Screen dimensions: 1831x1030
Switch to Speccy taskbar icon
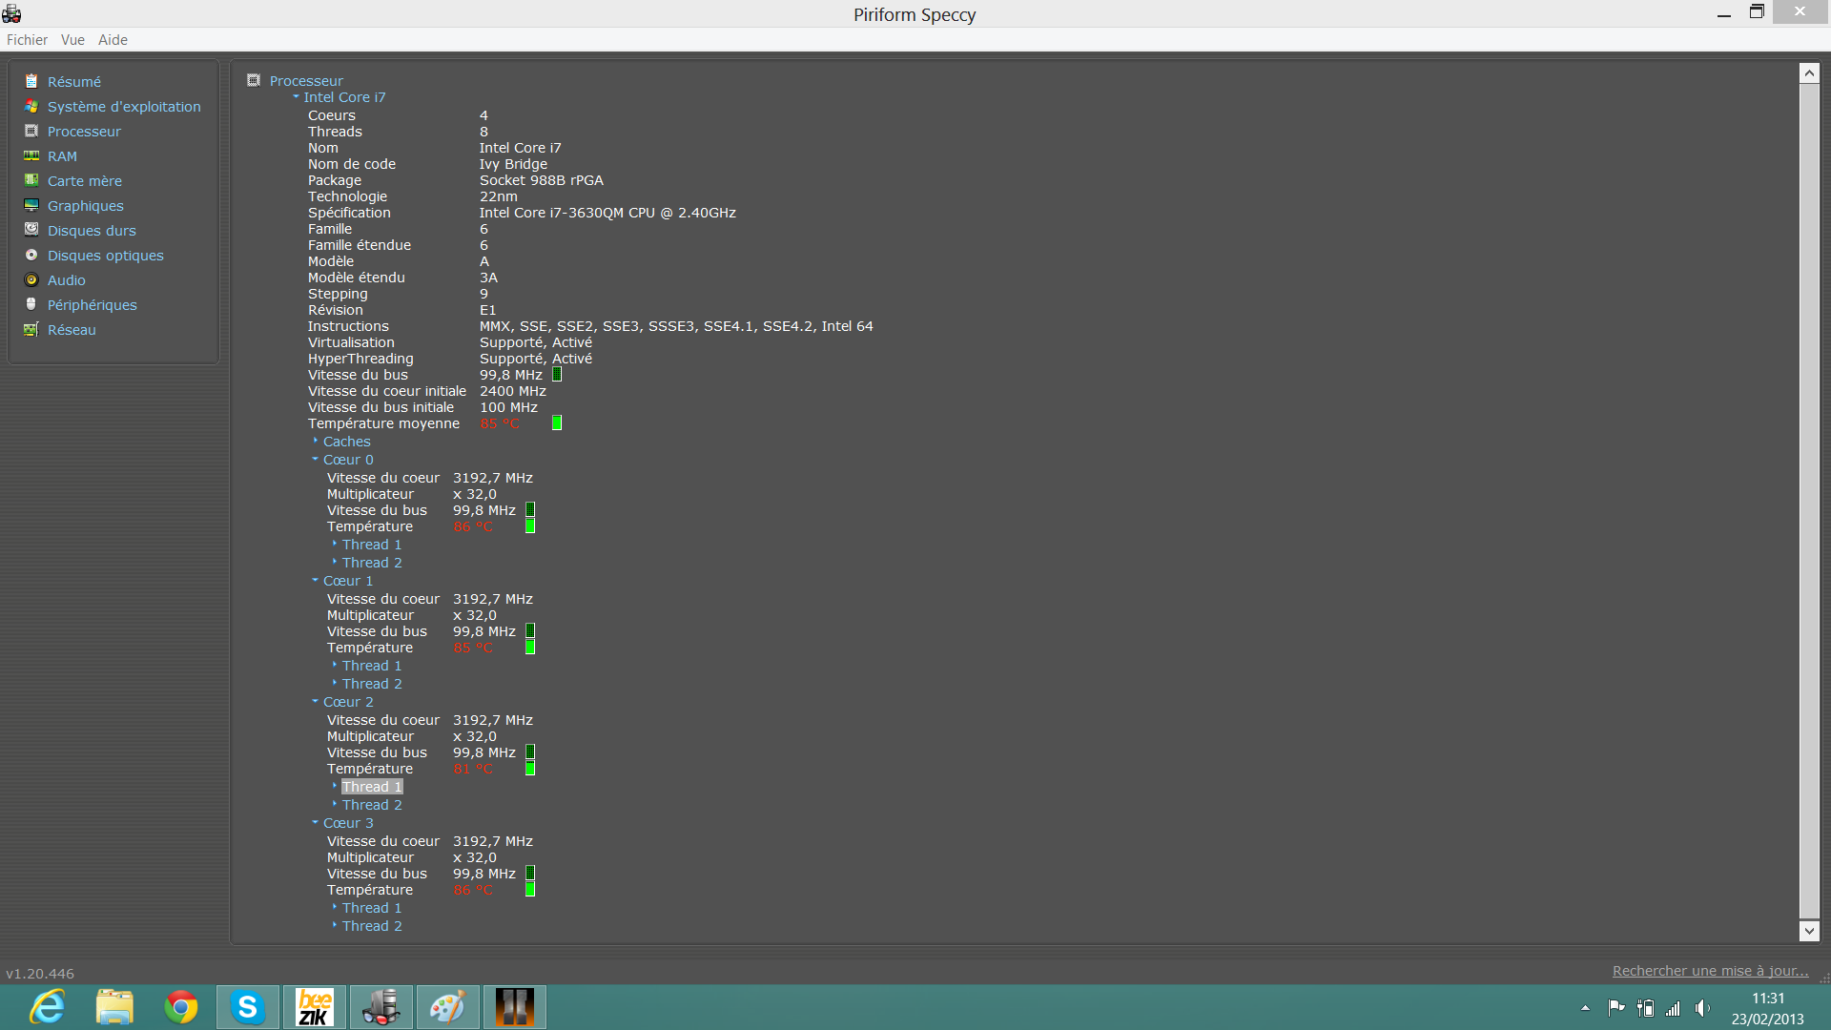point(381,1007)
